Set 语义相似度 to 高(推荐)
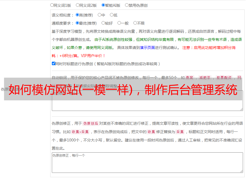Screen dimensions: 246x178 click(77, 15)
